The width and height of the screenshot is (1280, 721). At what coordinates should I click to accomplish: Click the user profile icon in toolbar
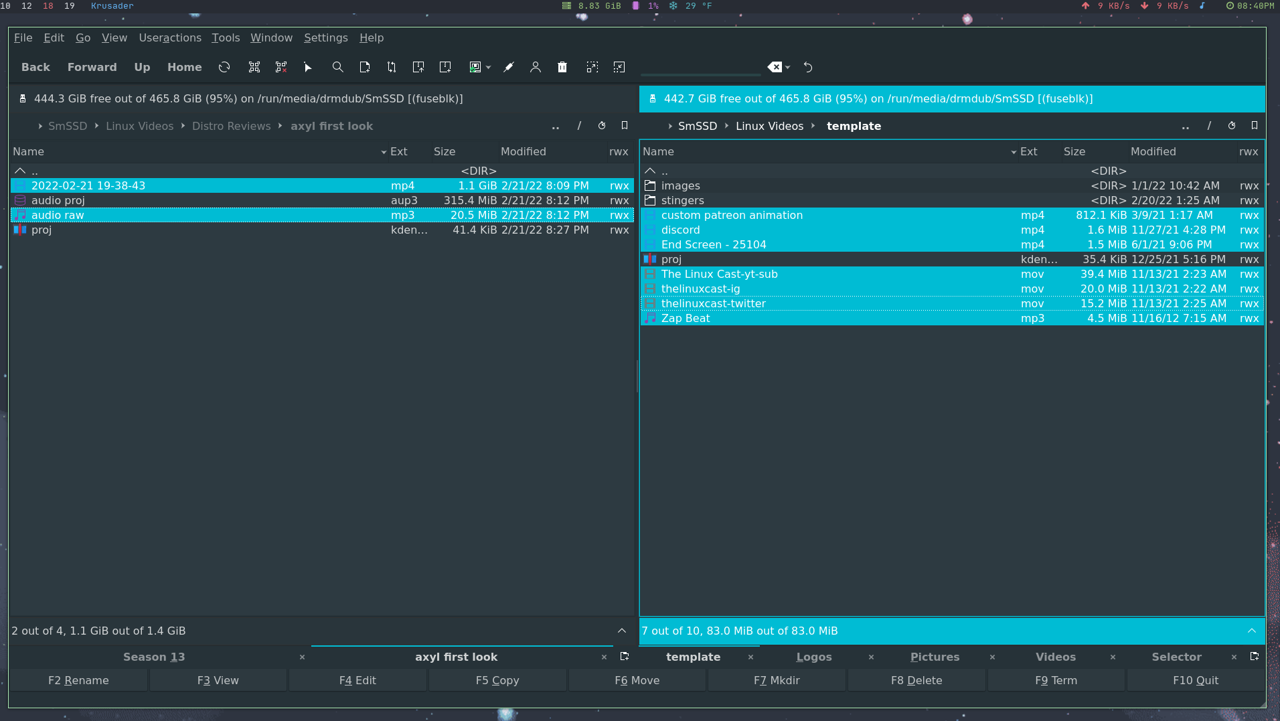tap(535, 67)
